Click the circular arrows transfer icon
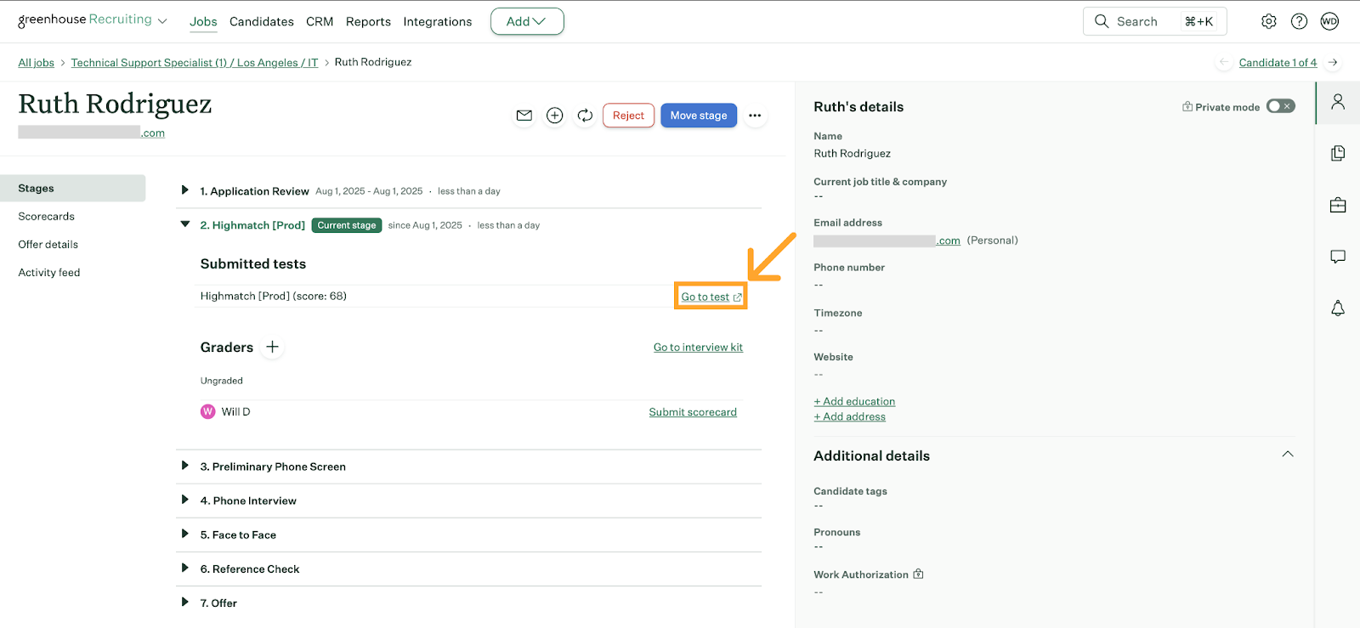Screen dimensions: 1360x628 pyautogui.click(x=585, y=116)
